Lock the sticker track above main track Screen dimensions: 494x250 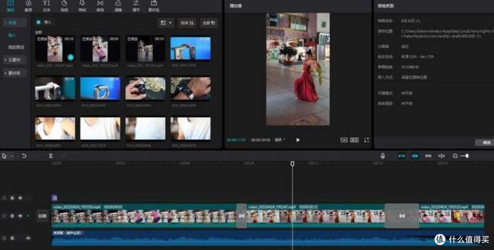(x=12, y=198)
